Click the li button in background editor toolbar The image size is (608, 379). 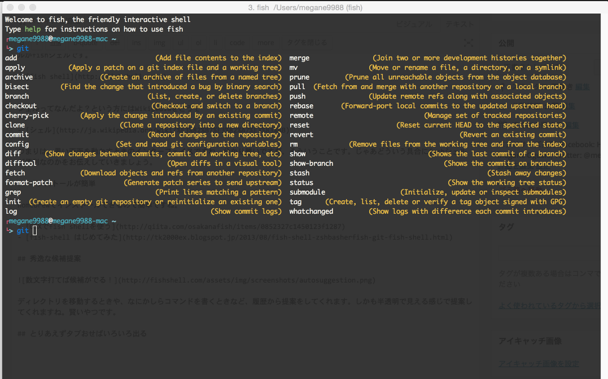coord(216,43)
